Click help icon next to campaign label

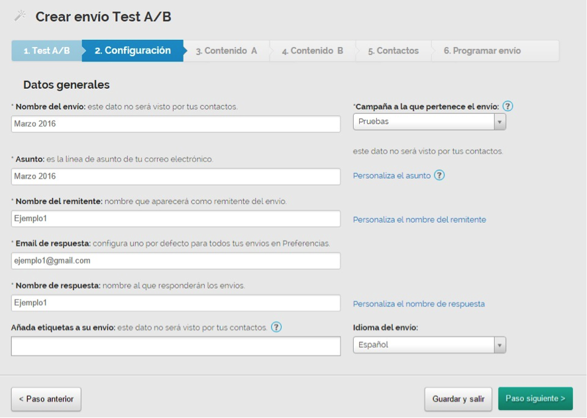tap(507, 107)
